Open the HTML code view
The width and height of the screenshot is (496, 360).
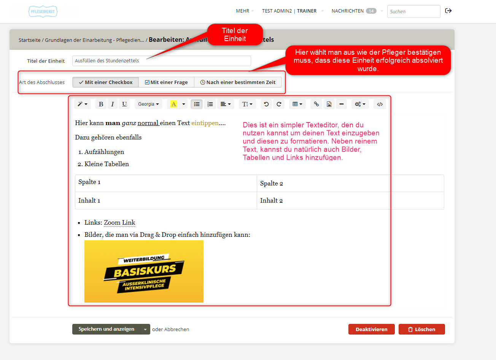[x=380, y=104]
